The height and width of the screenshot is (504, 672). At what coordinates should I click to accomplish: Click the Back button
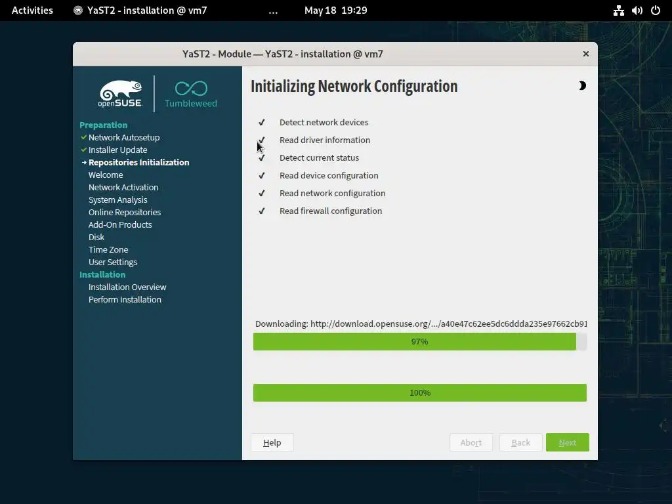pos(520,443)
